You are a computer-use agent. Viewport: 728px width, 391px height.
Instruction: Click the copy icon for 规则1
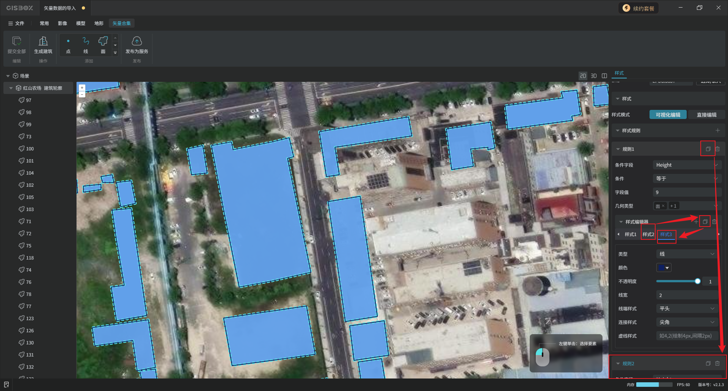pyautogui.click(x=708, y=149)
